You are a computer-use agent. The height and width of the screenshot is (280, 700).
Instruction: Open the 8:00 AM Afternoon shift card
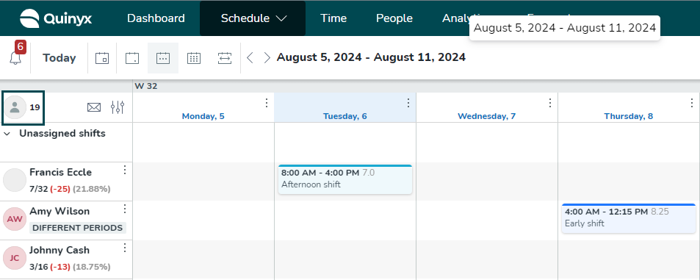[x=345, y=179]
